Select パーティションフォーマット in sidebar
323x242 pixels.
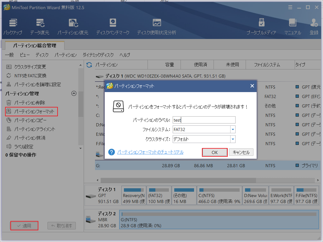tap(31, 111)
